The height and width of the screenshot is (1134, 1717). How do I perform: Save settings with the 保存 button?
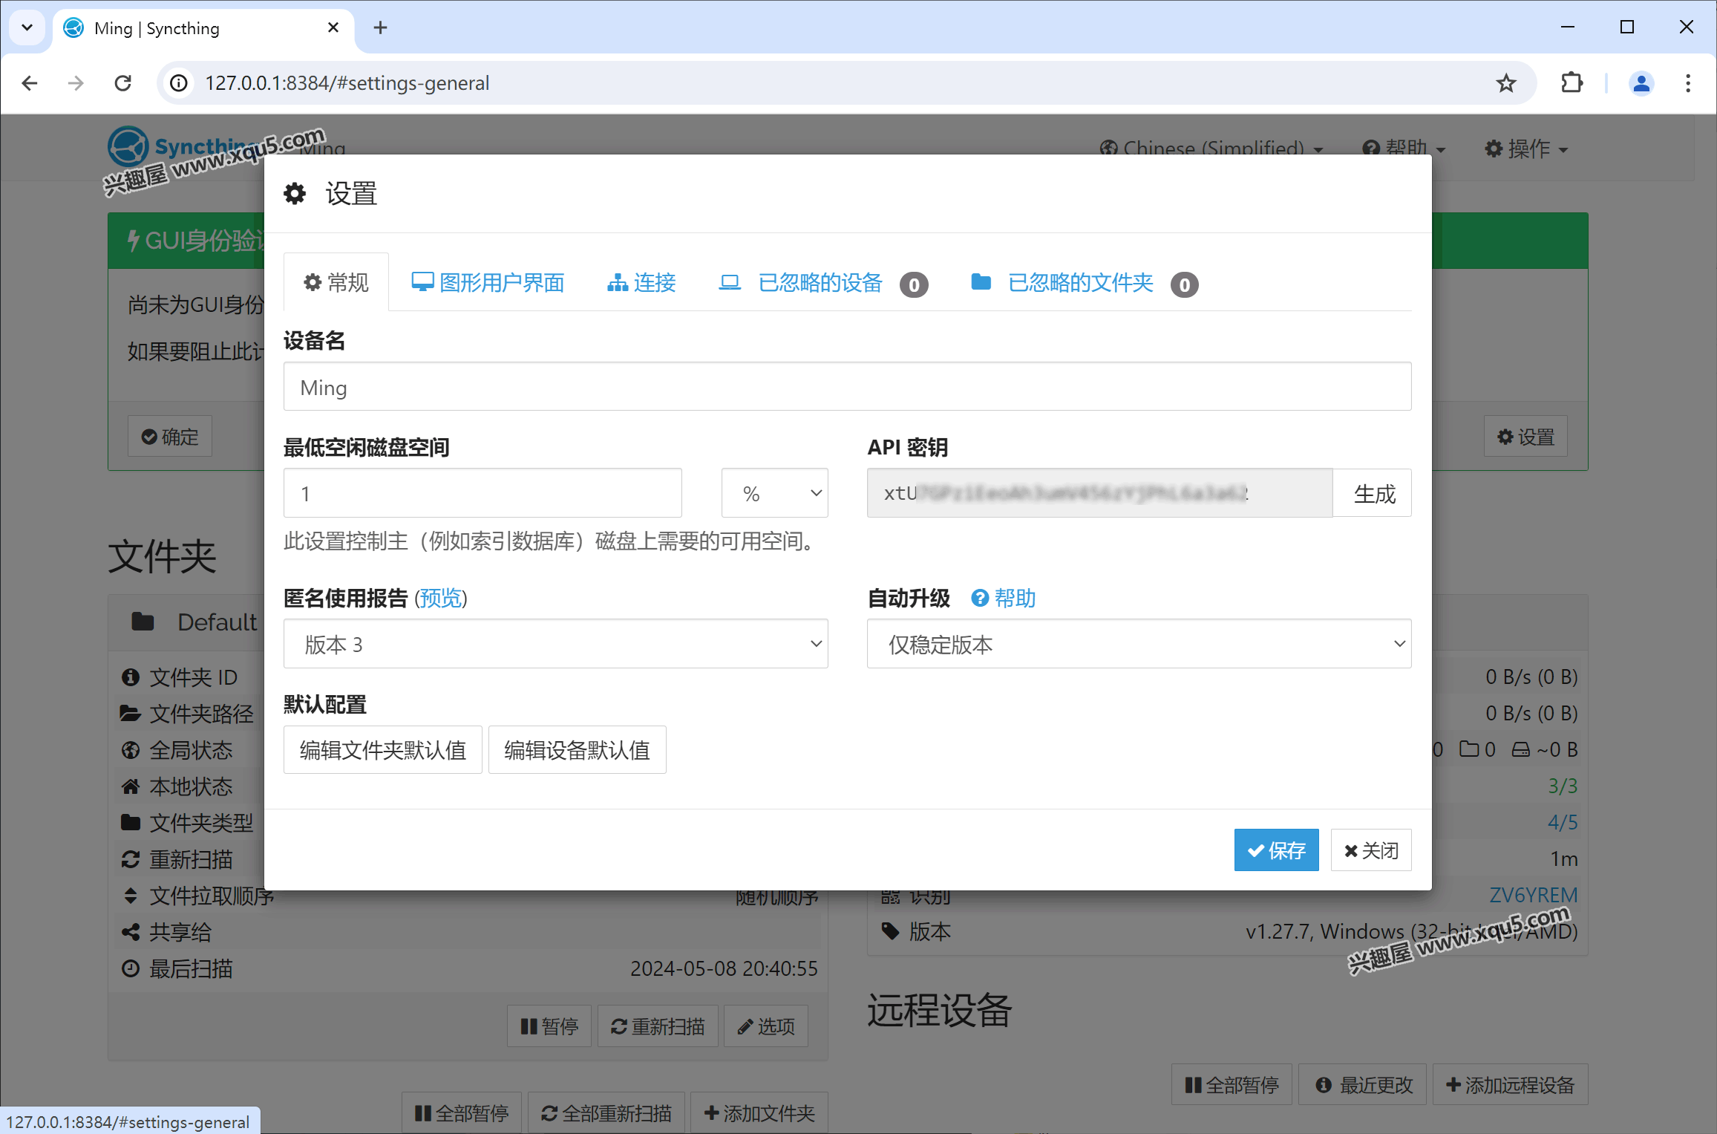click(1276, 850)
